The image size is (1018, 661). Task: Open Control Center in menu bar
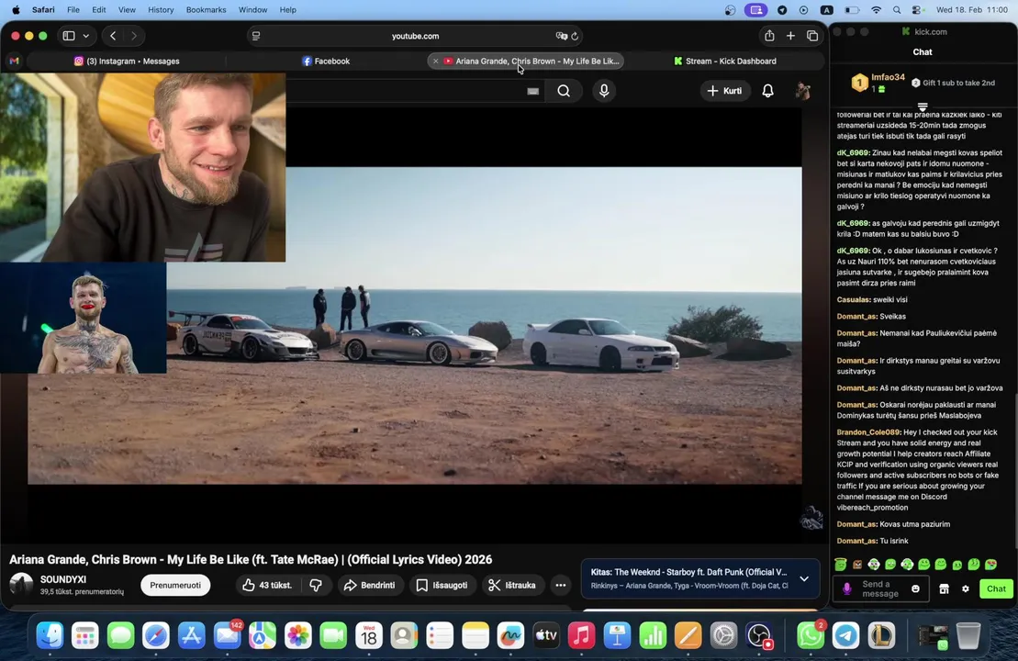tap(917, 10)
